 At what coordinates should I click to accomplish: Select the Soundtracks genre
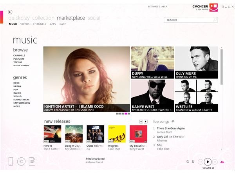tap(22, 100)
